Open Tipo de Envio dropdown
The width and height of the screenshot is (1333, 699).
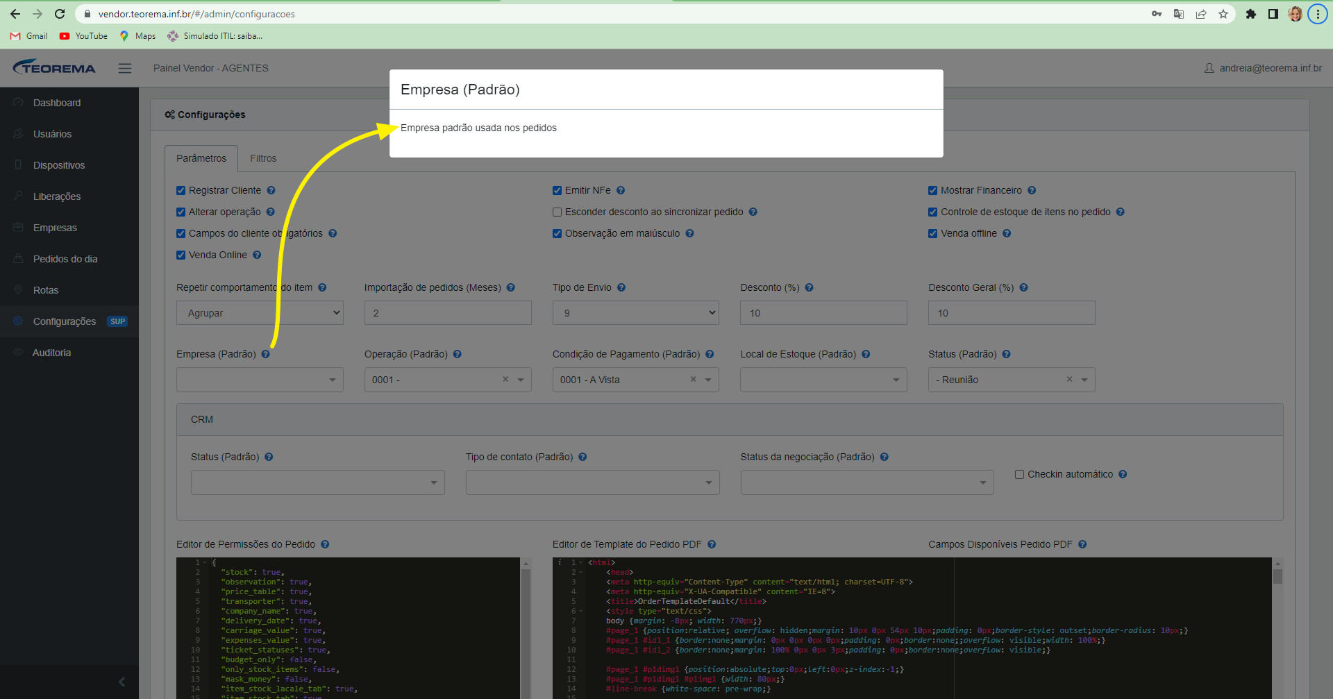[635, 313]
